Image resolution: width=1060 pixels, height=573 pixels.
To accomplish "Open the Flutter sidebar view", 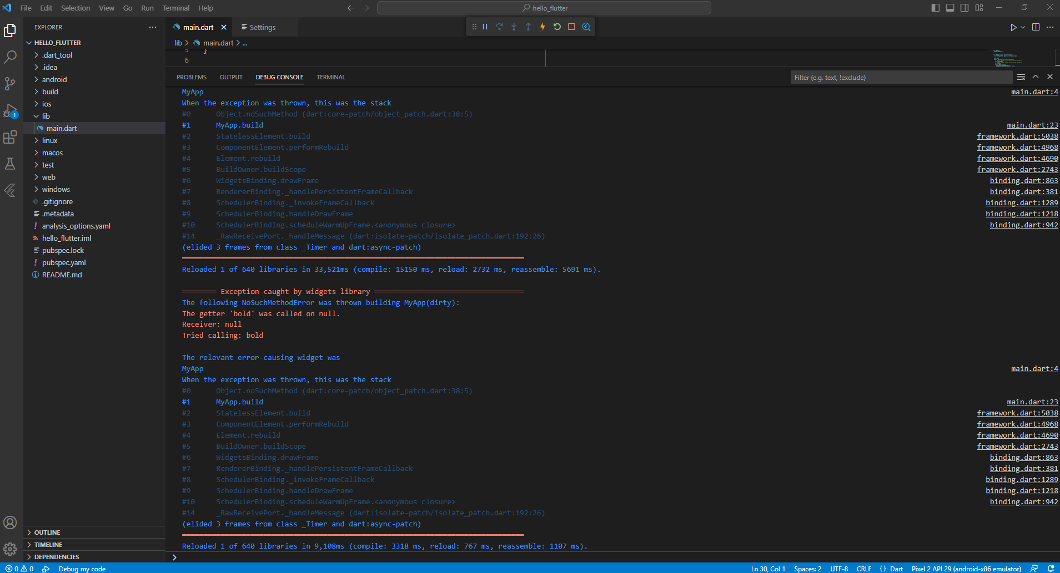I will coord(10,190).
